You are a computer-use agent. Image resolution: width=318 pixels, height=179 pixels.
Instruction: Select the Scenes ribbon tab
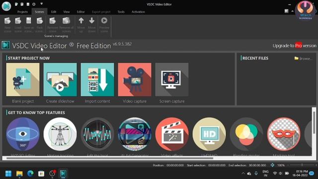coord(39,12)
